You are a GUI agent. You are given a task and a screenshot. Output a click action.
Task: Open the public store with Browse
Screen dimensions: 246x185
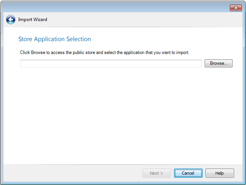pyautogui.click(x=218, y=64)
